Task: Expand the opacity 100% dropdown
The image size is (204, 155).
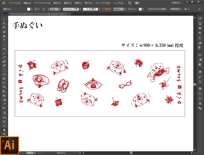Action: [x=125, y=9]
